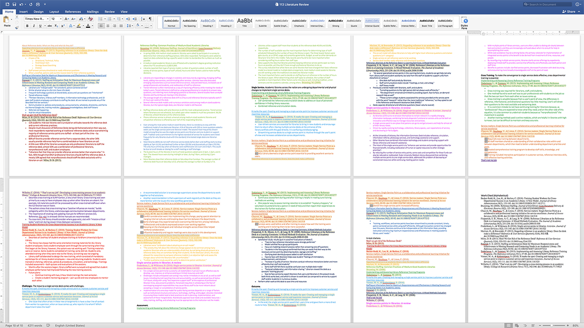This screenshot has height=328, width=584.
Task: Zoom out using the minus button
Action: click(x=540, y=325)
